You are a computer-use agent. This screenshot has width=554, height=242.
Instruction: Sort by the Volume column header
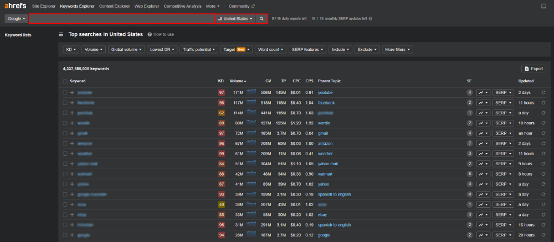[238, 81]
